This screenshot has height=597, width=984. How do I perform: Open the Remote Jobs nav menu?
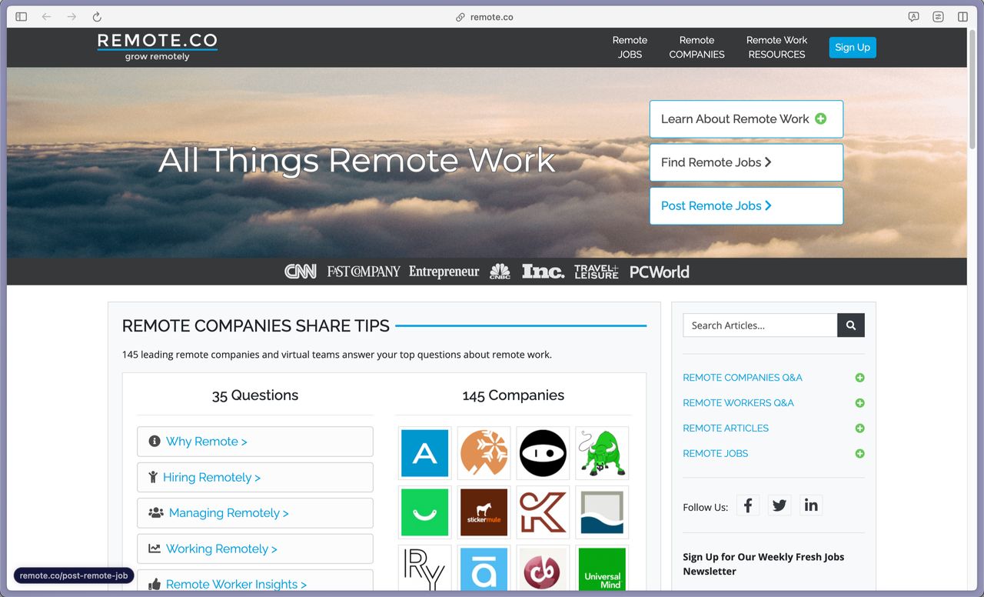630,47
